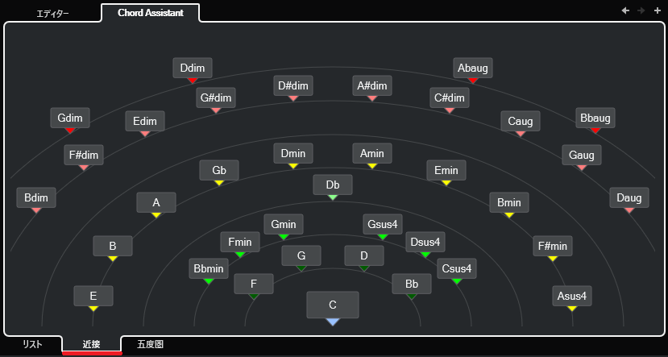The width and height of the screenshot is (668, 357).
Task: Select the Abaug chord
Action: pos(473,68)
